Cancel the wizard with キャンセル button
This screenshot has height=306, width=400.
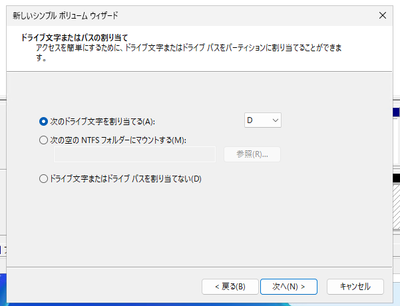[355, 286]
